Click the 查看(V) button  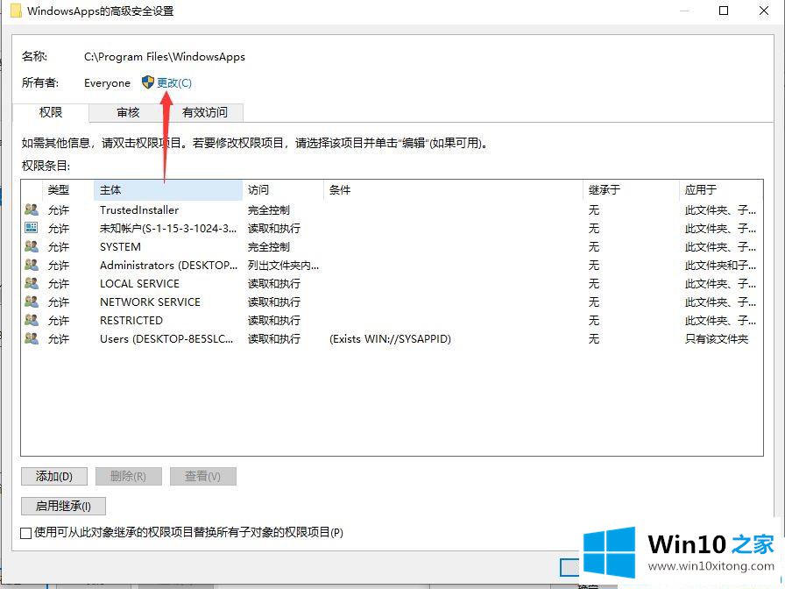pos(202,476)
